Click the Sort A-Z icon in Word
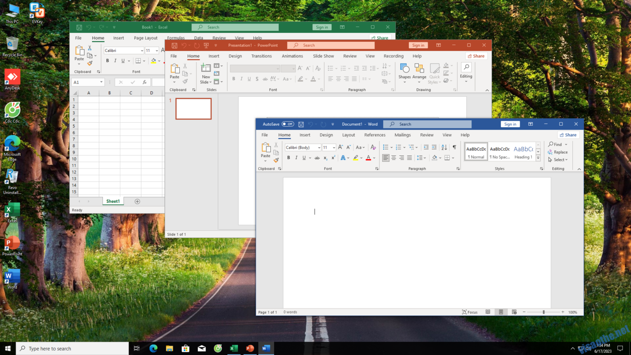631x355 pixels. tap(444, 147)
